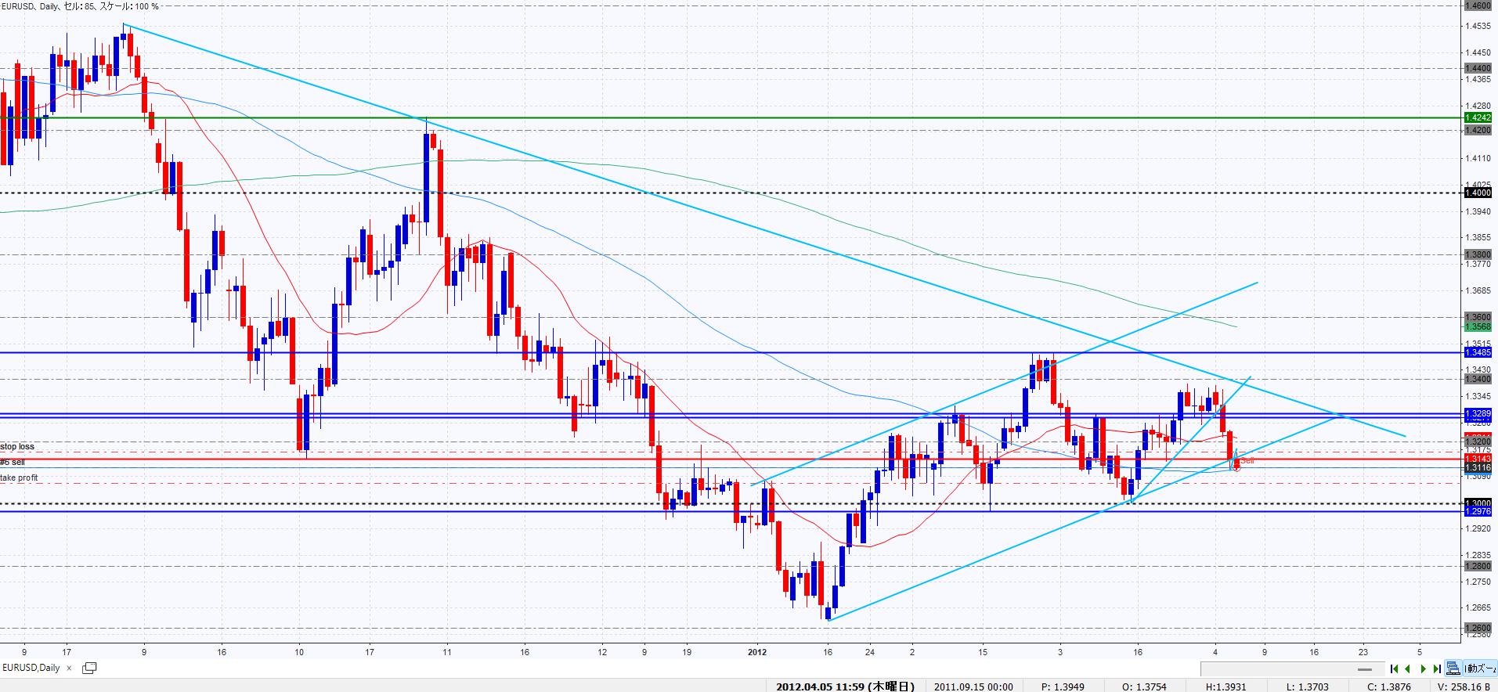Select the EURUSD,Daily tab
The image size is (1498, 692).
(x=31, y=668)
